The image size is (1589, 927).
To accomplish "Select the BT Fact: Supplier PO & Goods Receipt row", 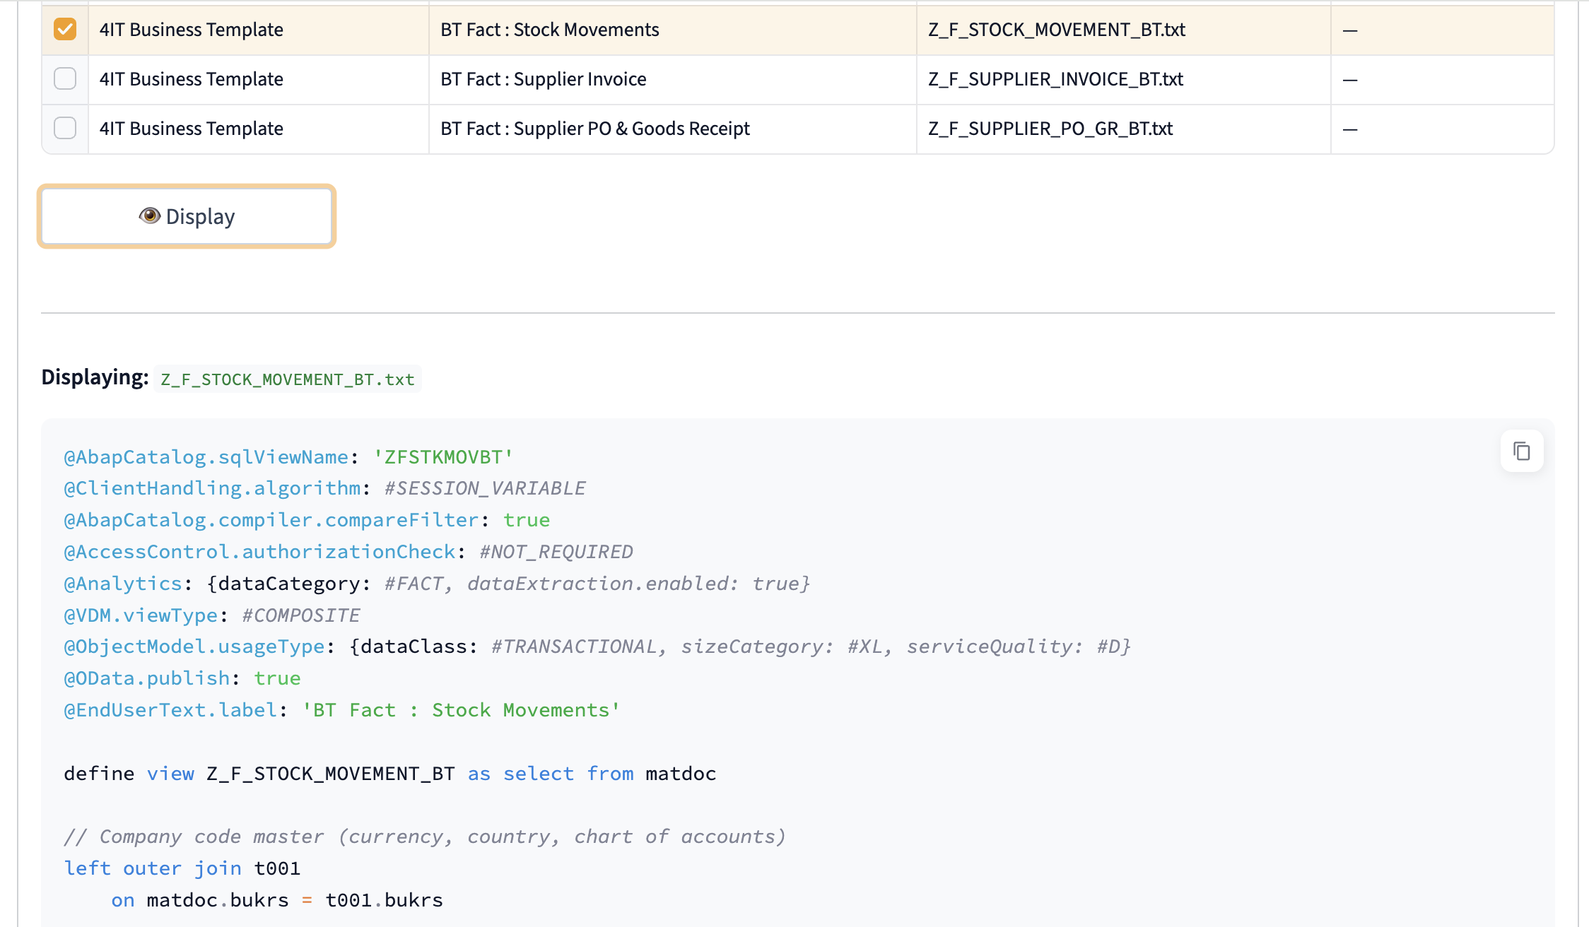I will pos(672,128).
